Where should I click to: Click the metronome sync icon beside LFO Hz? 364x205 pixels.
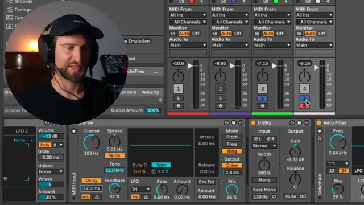146,197
